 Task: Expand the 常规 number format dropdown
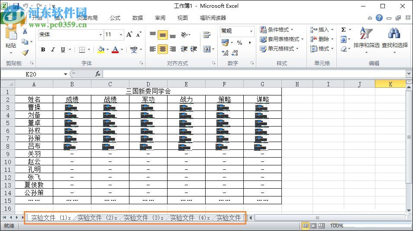[x=251, y=31]
